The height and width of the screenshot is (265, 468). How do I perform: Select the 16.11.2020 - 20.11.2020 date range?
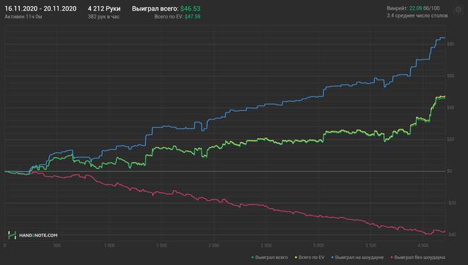[40, 9]
